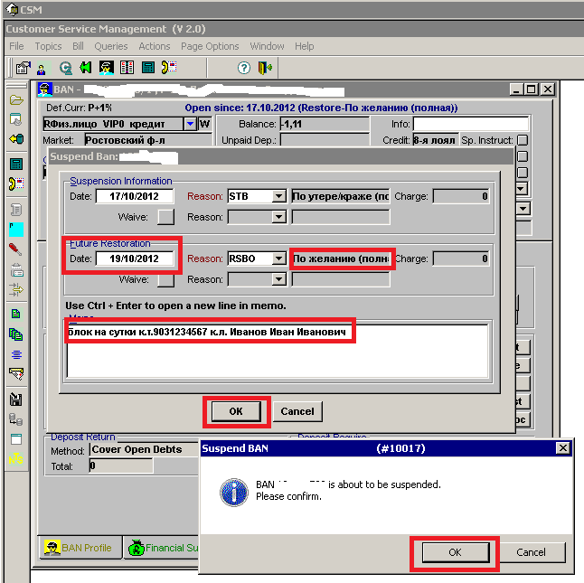
Task: Click the yellow arrow database icon in sidebar
Action: tap(16, 139)
